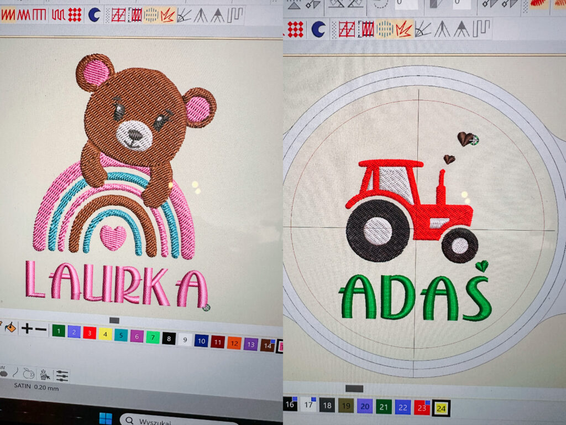566x425 pixels.
Task: Toggle the jagged edge effect in right toolbar
Action: [403, 28]
